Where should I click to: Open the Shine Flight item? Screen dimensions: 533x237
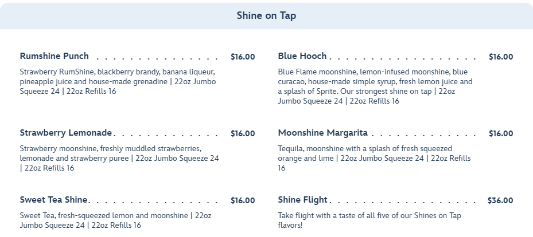click(x=303, y=200)
